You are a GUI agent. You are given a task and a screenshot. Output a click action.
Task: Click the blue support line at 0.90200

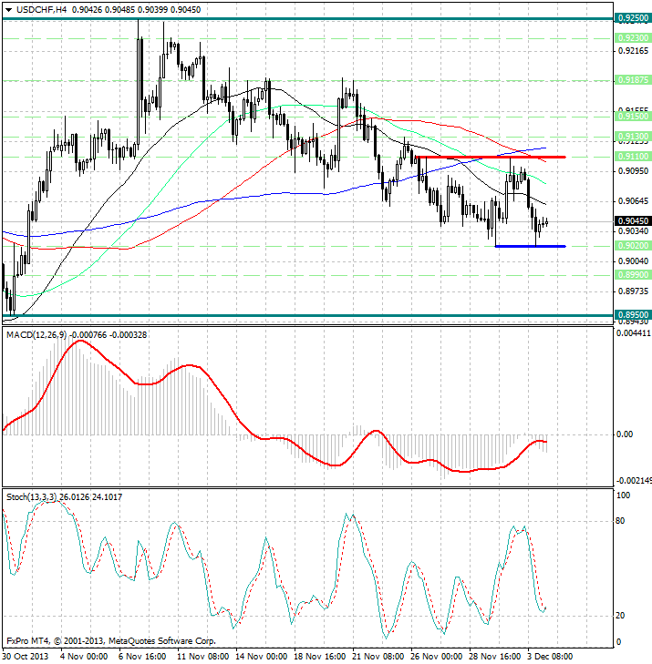click(531, 246)
